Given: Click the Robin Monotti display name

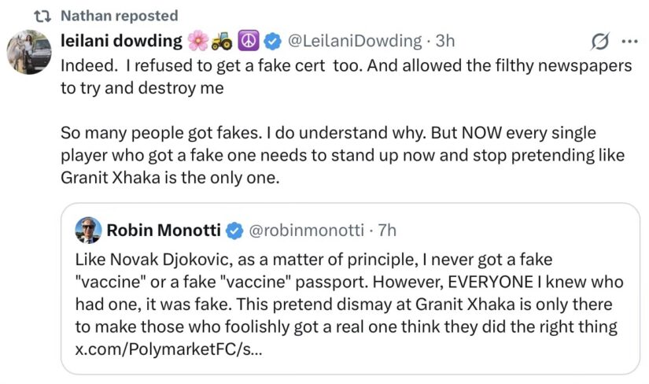Looking at the screenshot, I should pos(164,230).
